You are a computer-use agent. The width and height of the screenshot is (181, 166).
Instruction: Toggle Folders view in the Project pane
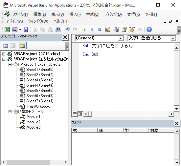(x=23, y=46)
